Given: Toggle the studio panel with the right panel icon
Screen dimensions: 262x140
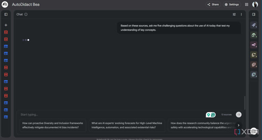Looking at the screenshot, I should [254, 14].
